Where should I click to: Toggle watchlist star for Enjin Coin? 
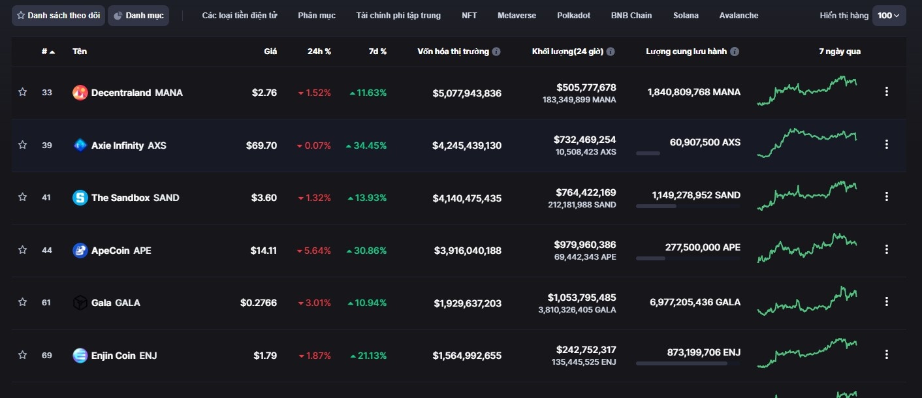(23, 355)
